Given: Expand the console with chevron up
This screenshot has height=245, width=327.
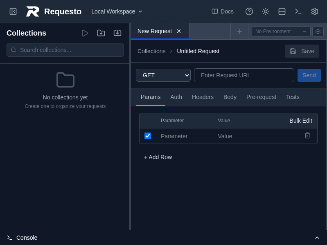Looking at the screenshot, I should (317, 238).
